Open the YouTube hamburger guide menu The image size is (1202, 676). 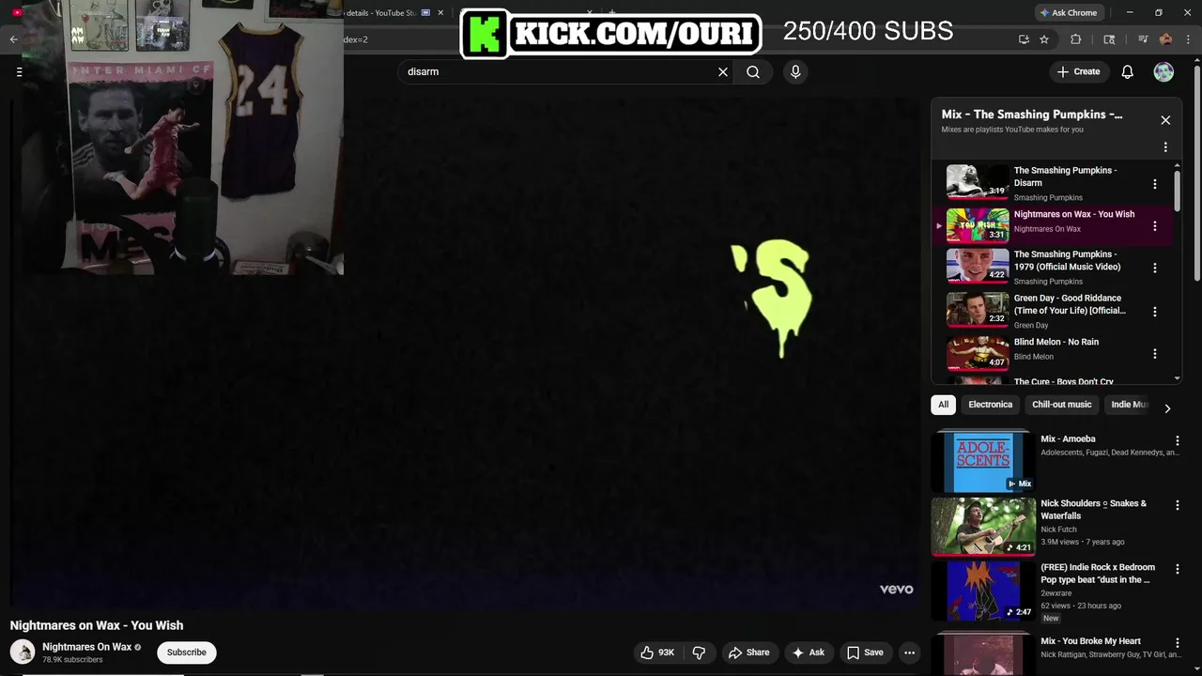(18, 71)
